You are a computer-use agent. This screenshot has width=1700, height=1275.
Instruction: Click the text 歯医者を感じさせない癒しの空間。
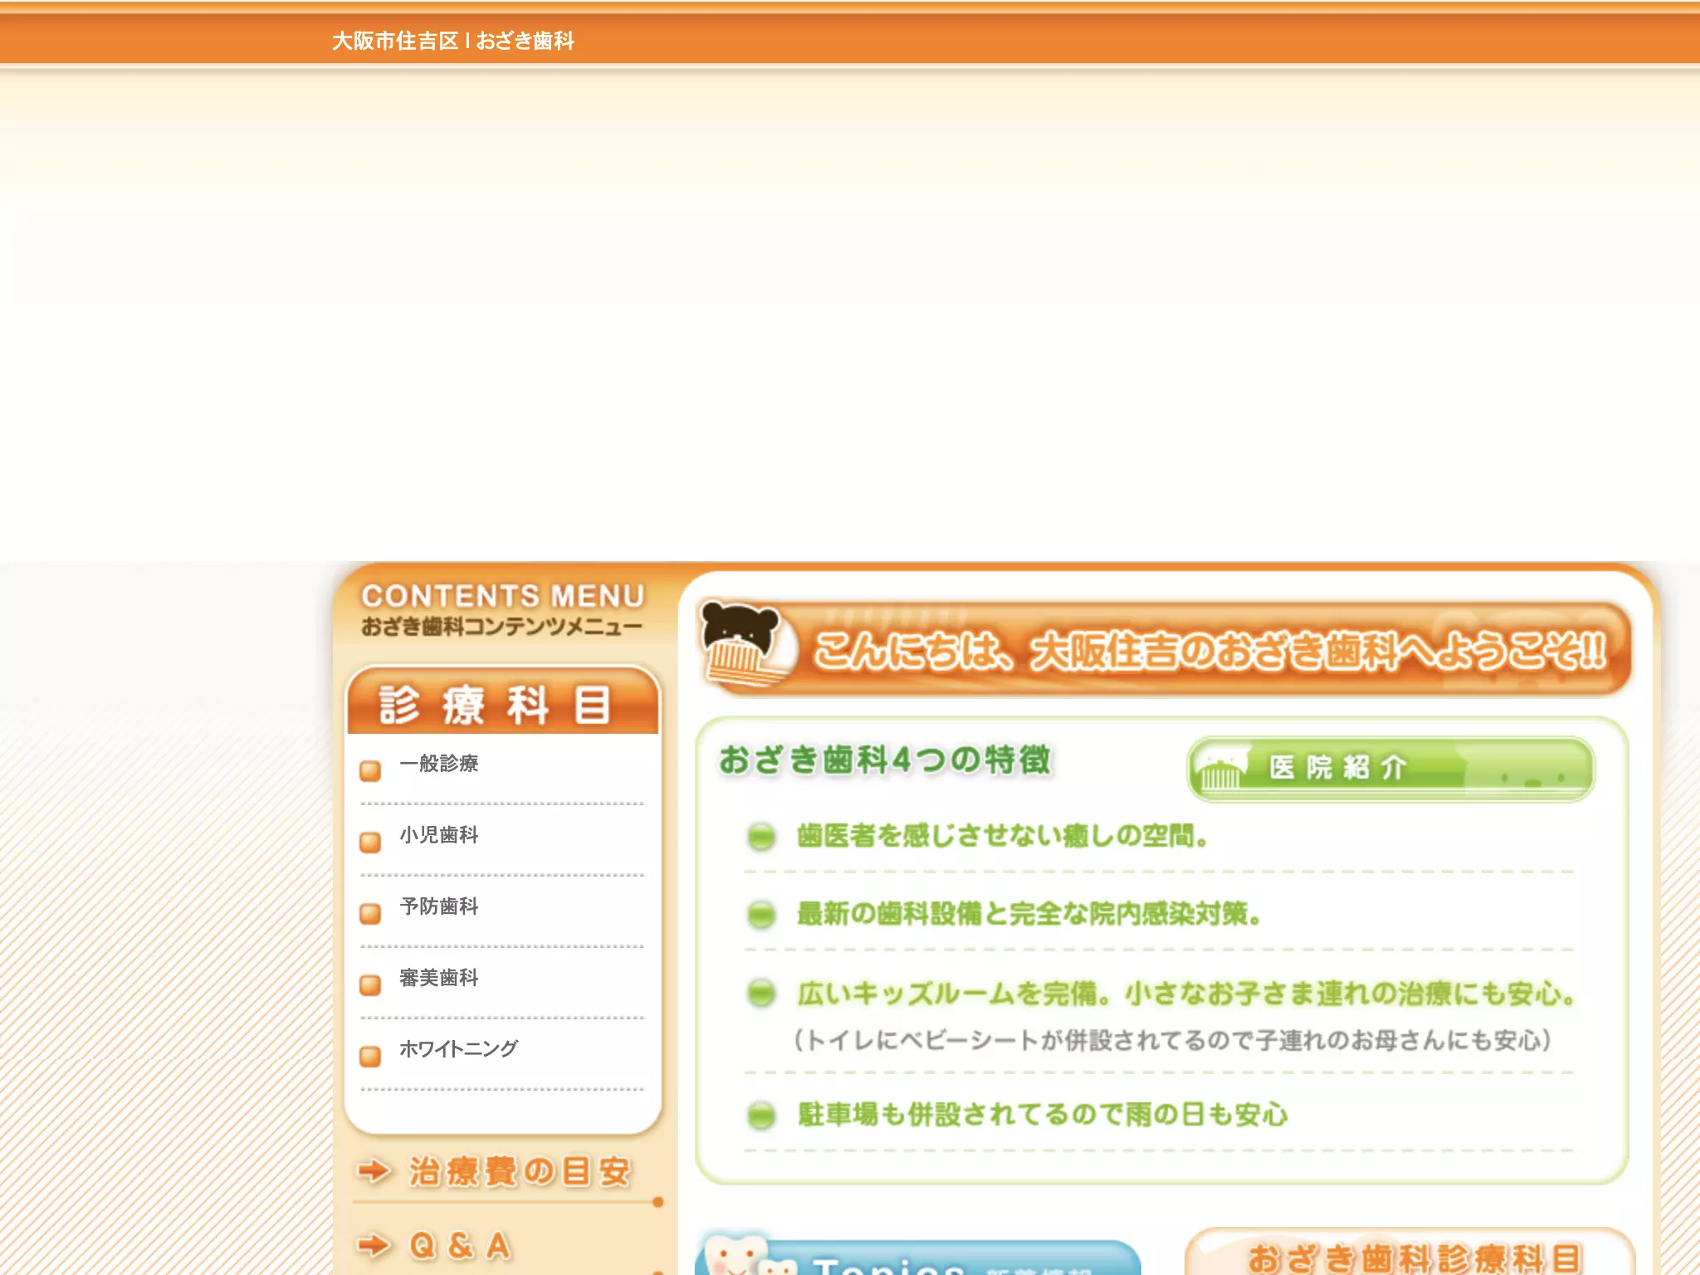[x=1003, y=836]
